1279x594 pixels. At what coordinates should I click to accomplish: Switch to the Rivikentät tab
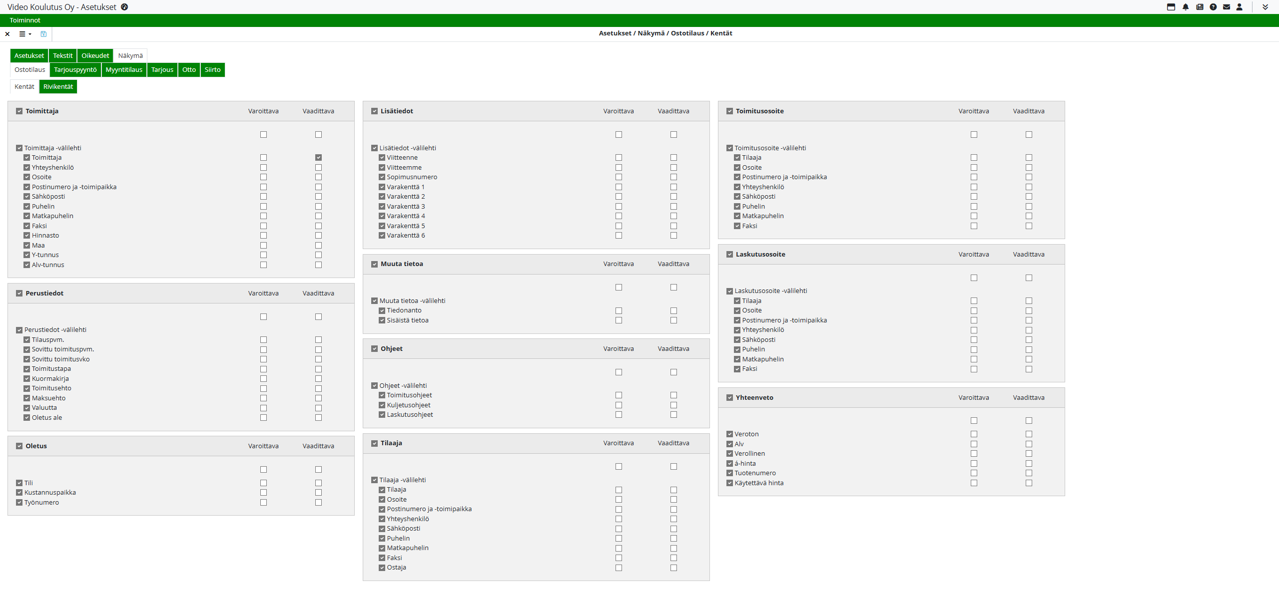(x=58, y=87)
